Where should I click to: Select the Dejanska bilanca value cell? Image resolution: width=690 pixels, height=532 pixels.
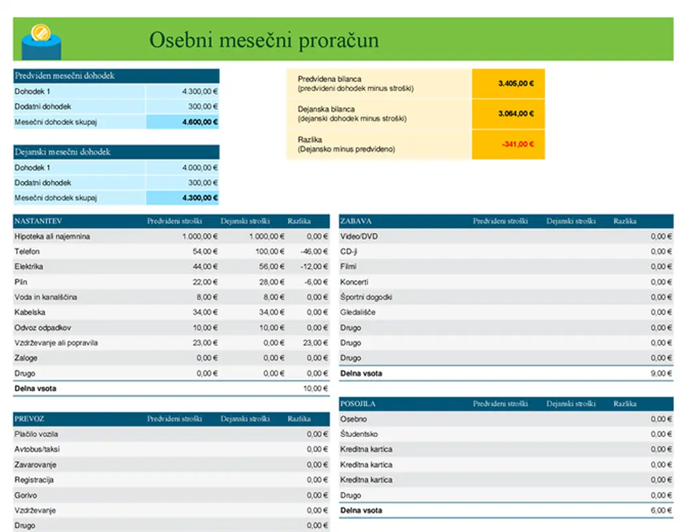coord(509,113)
